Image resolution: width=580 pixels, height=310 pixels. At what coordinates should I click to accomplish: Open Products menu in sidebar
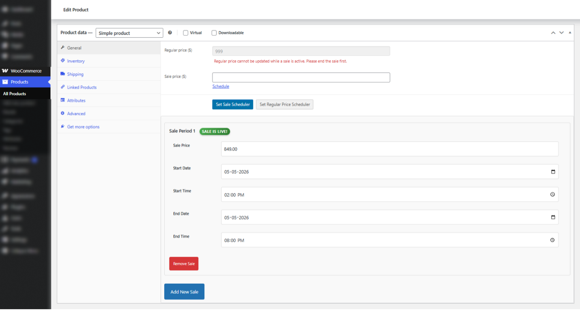[x=25, y=82]
